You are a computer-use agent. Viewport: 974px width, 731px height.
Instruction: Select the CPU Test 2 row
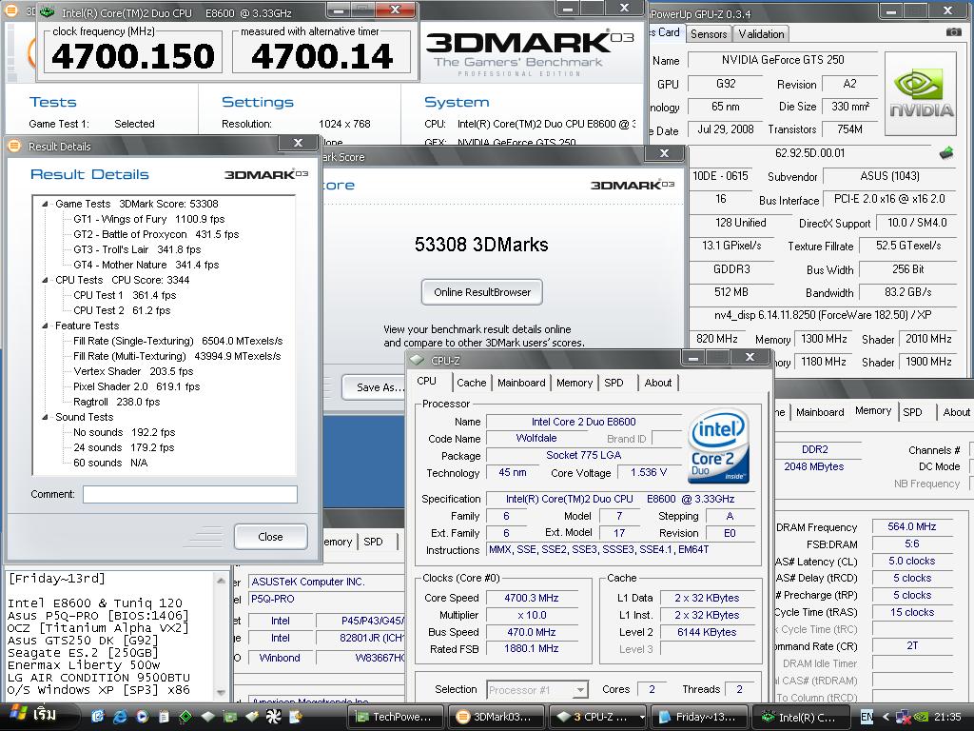tap(122, 311)
